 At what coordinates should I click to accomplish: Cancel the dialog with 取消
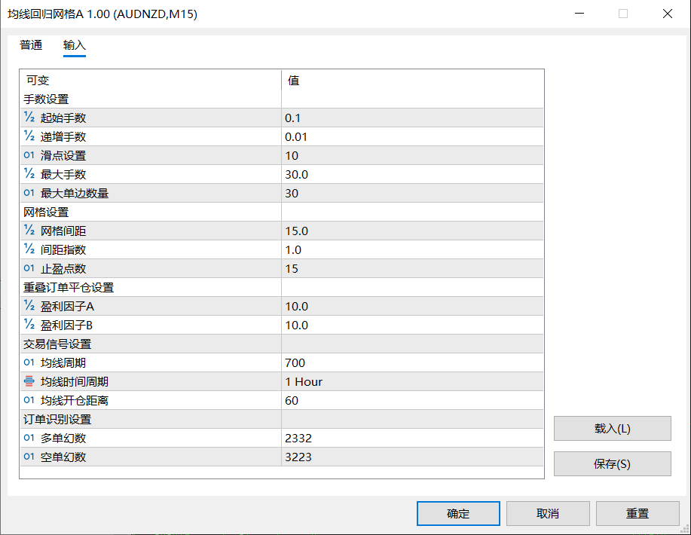(x=547, y=513)
